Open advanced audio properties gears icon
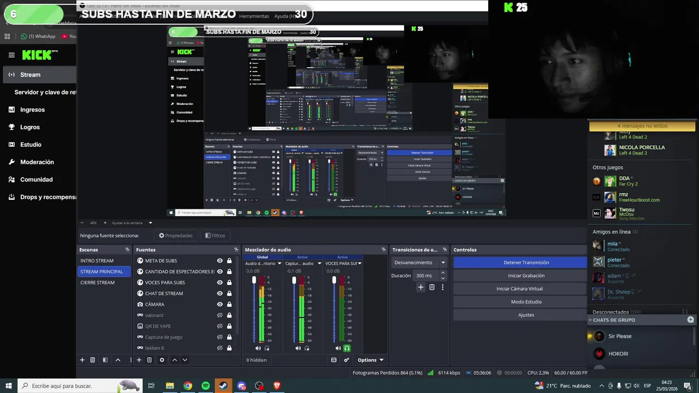 (x=346, y=360)
